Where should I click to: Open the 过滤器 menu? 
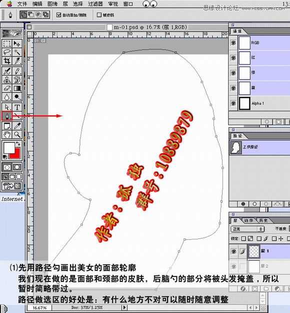95,4
